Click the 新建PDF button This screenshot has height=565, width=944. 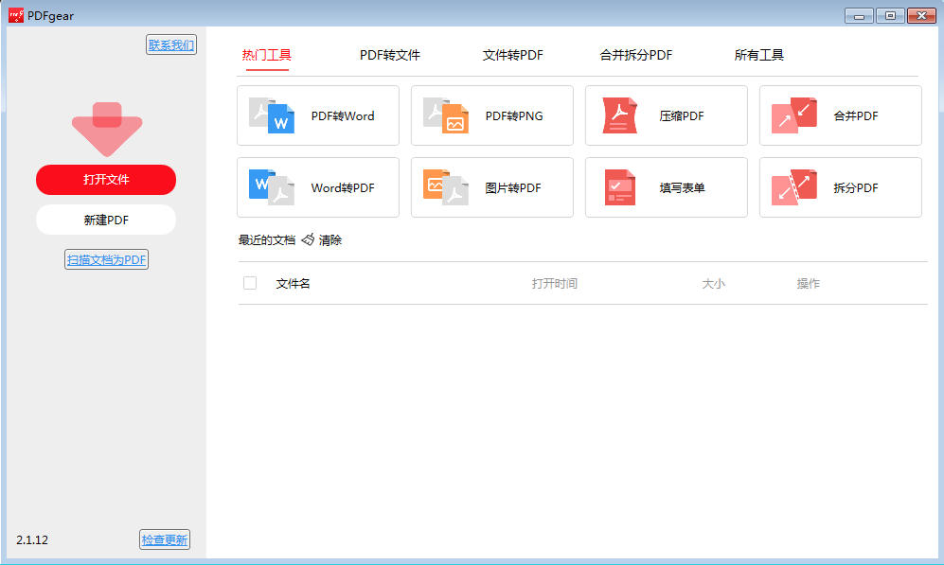click(106, 220)
